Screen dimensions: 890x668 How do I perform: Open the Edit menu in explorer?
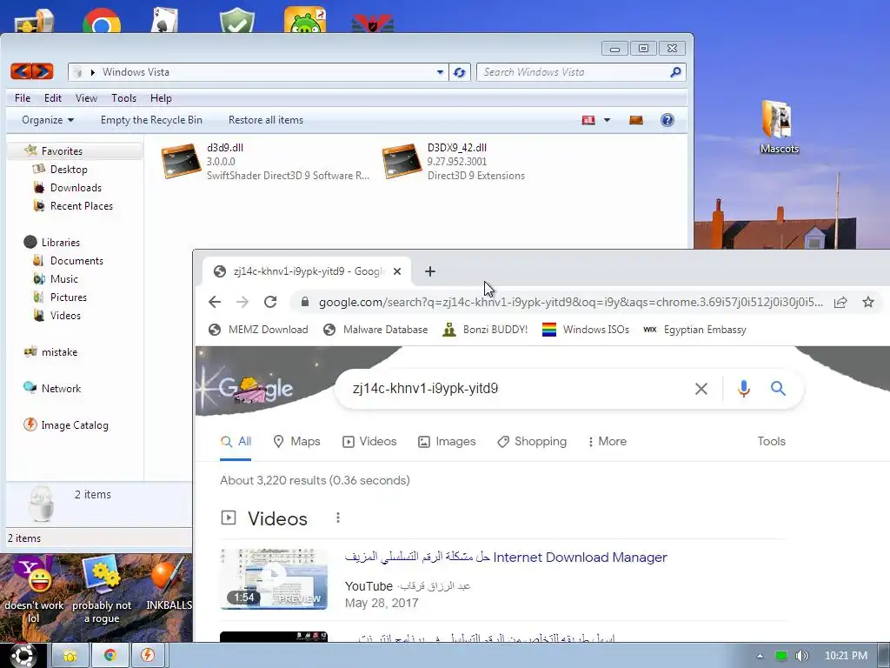point(53,98)
